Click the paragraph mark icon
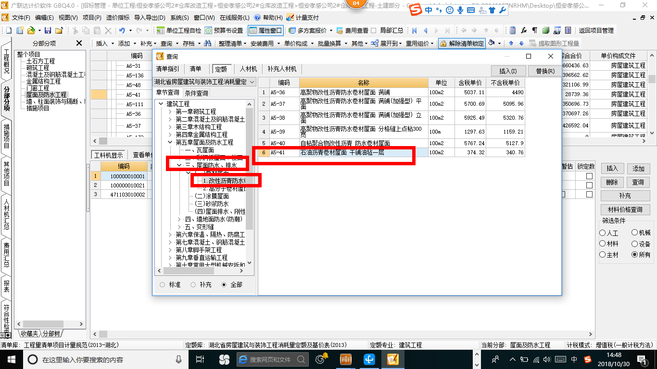 point(534,30)
